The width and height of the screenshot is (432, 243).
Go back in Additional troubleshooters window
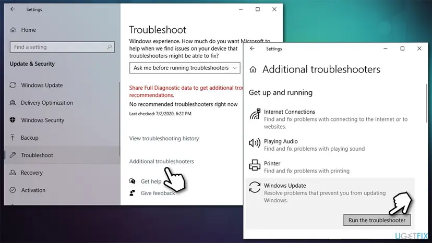click(x=252, y=48)
